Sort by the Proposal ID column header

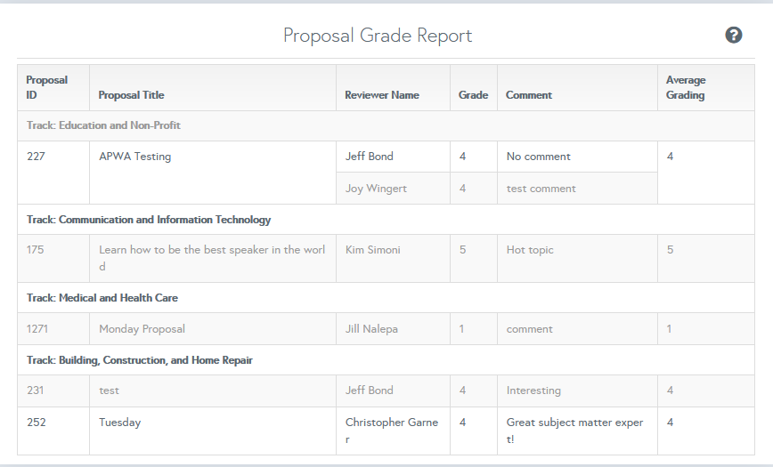[x=47, y=87]
